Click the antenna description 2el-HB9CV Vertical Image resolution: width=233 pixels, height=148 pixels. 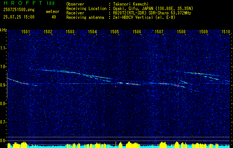tap(144, 17)
